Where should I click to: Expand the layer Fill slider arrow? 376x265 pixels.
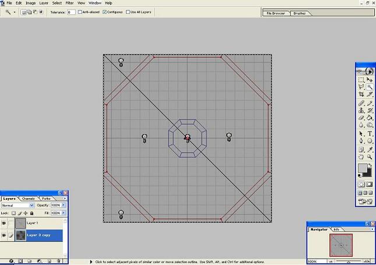pyautogui.click(x=64, y=213)
